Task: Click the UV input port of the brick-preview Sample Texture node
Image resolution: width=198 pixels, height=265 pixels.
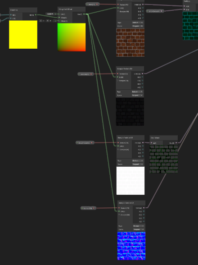Action: coord(118,8)
